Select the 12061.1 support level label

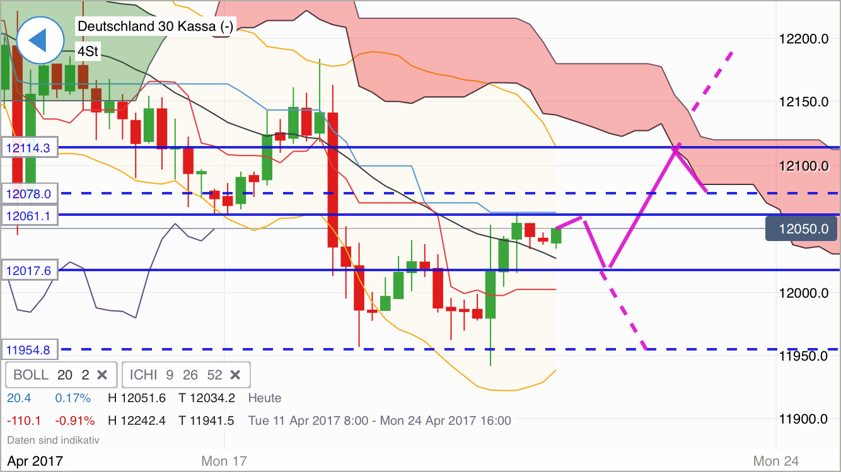[x=28, y=215]
